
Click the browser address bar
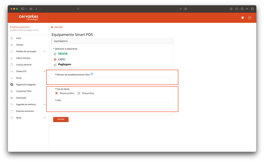click(x=132, y=9)
